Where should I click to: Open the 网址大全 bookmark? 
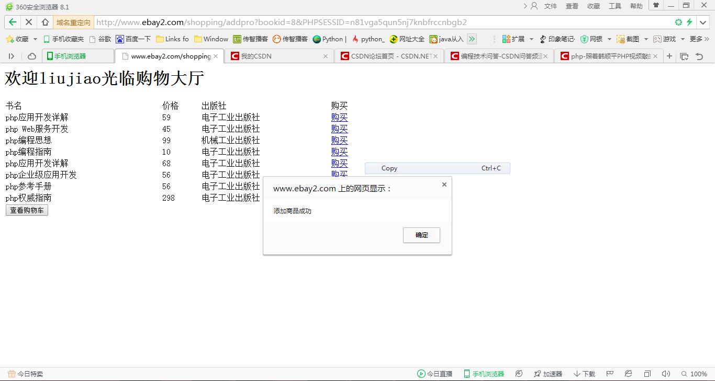(407, 39)
